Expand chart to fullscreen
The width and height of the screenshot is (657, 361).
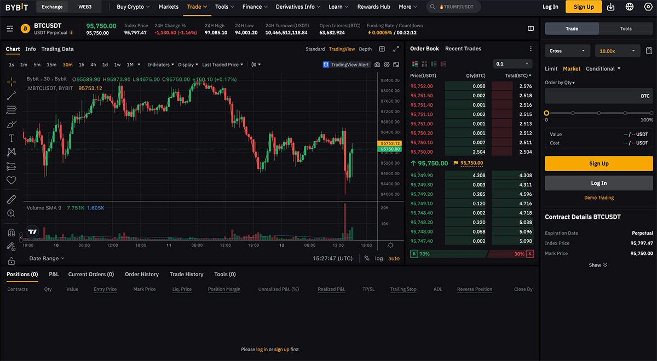click(396, 49)
